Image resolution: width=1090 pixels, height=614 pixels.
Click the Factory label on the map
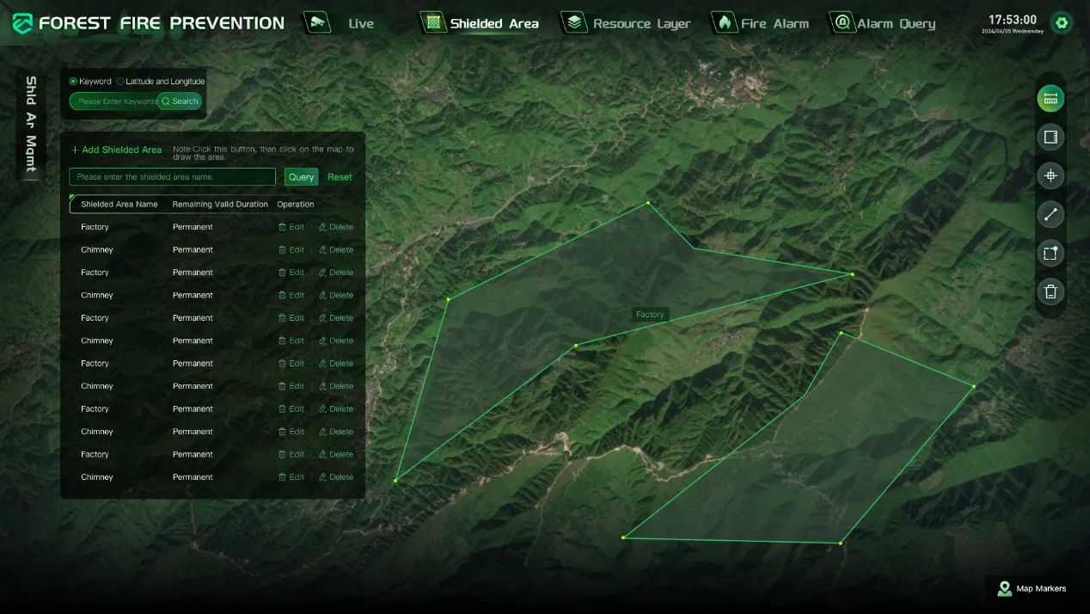650,315
